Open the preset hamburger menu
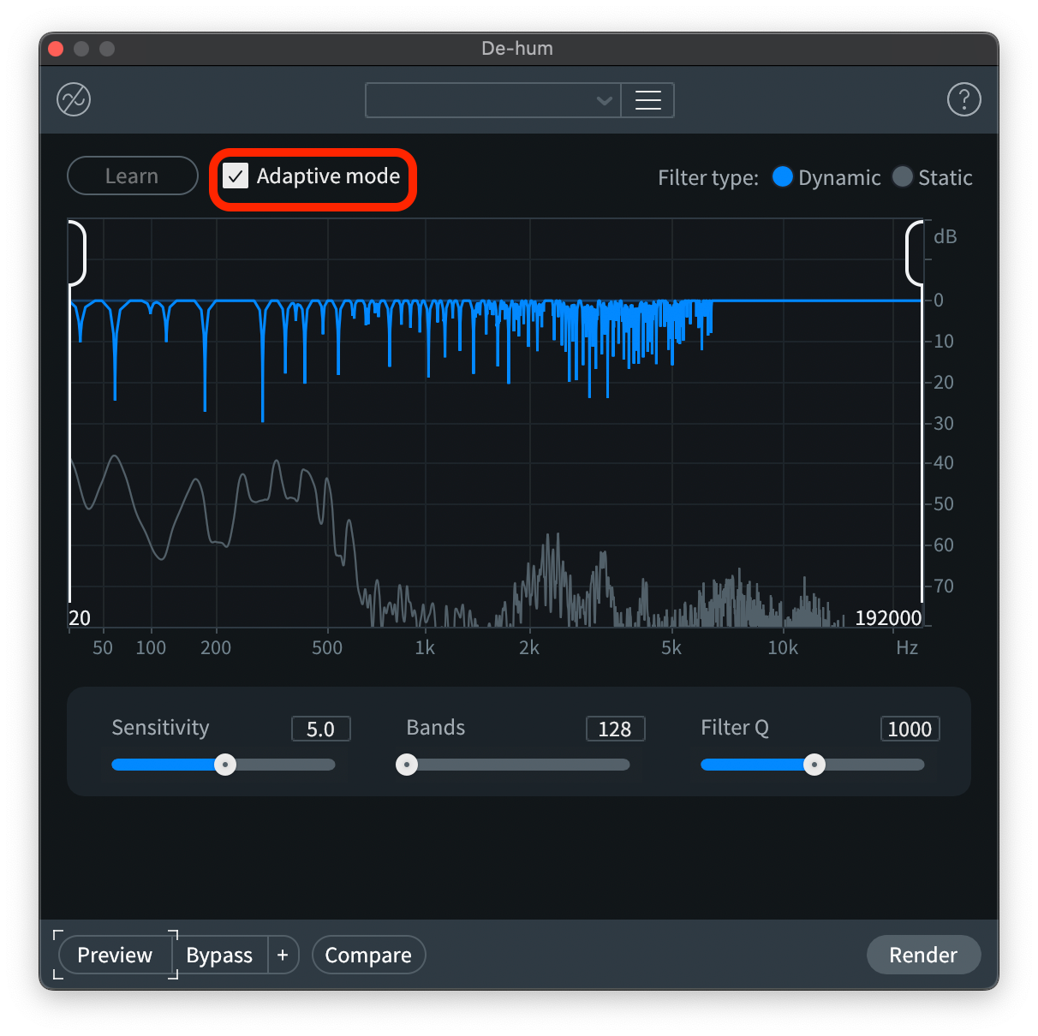Screen dimensions: 1038x1036 pos(647,100)
